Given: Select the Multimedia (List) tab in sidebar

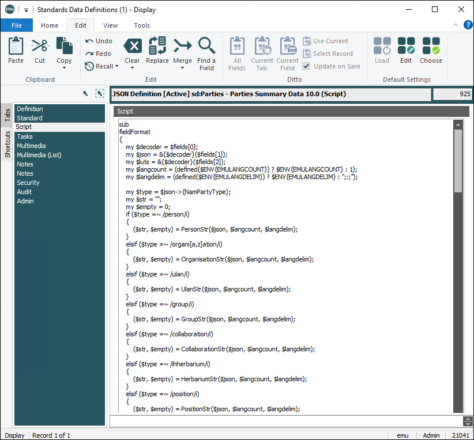Looking at the screenshot, I should coord(39,155).
